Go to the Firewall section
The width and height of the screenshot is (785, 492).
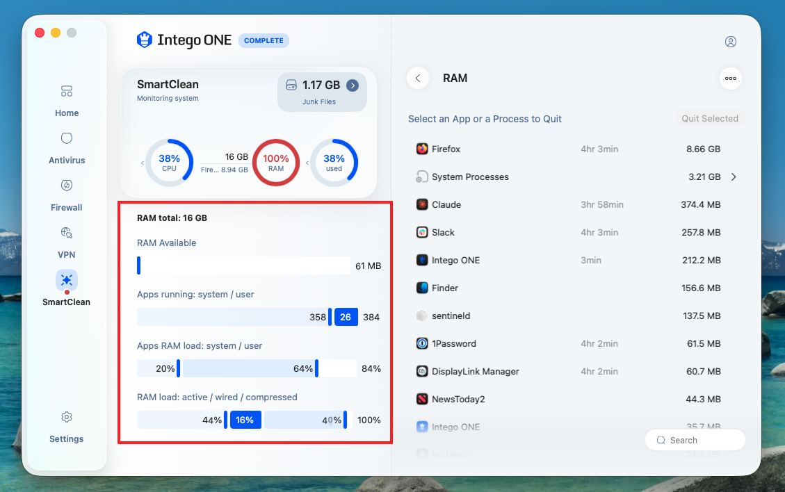coord(67,195)
